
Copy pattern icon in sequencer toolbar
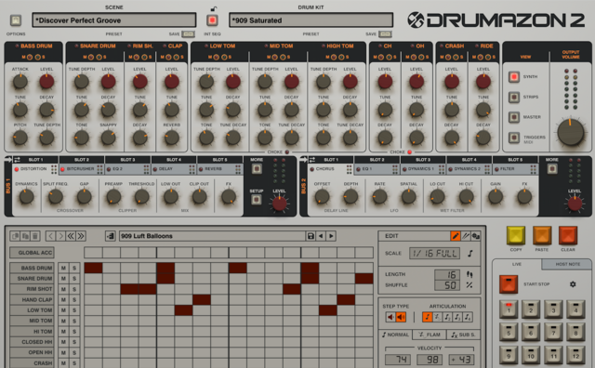point(15,236)
